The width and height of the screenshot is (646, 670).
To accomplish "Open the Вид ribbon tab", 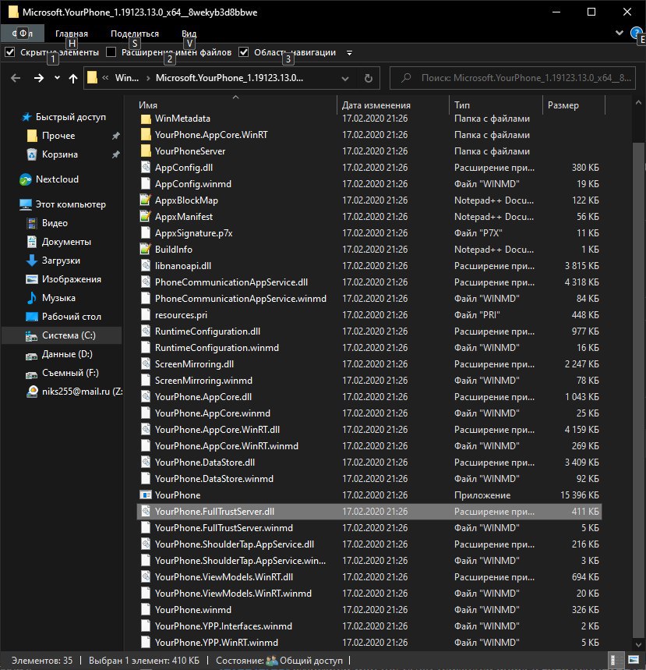I will click(189, 34).
